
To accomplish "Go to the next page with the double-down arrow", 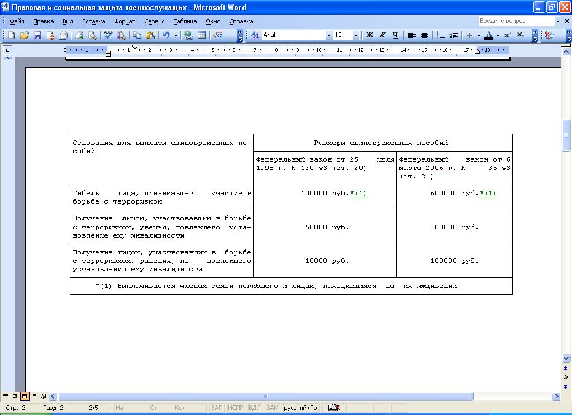I will [x=566, y=386].
